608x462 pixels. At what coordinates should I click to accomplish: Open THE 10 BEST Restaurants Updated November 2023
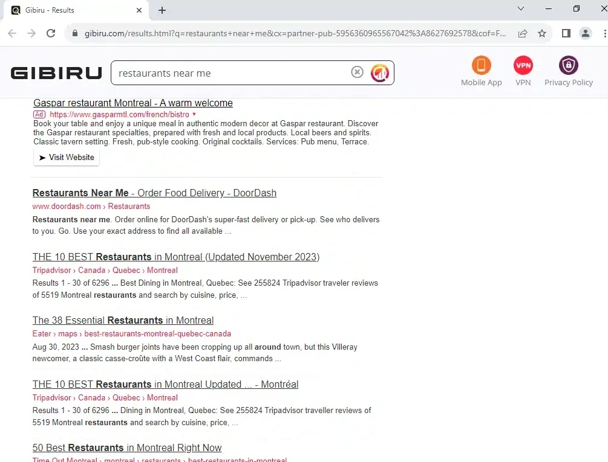click(176, 257)
